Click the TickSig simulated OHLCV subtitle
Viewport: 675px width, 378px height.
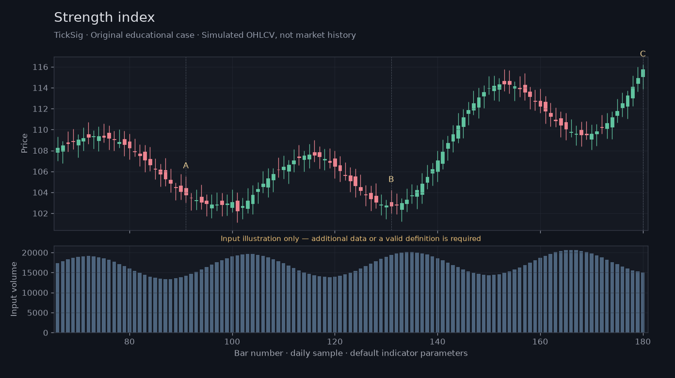pyautogui.click(x=205, y=35)
